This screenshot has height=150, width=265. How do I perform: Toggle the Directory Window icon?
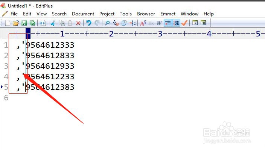[203, 23]
